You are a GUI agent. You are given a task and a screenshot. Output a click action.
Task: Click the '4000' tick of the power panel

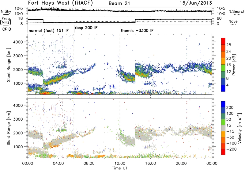[x=18, y=42]
